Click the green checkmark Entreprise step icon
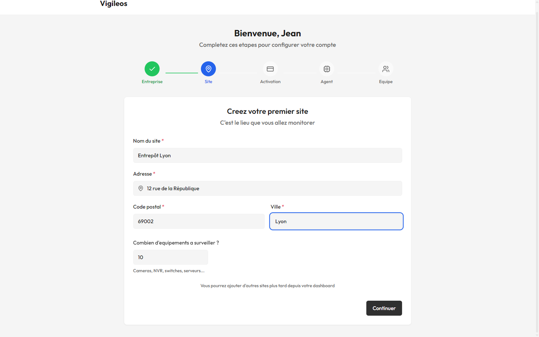The image size is (539, 337). pos(152,69)
